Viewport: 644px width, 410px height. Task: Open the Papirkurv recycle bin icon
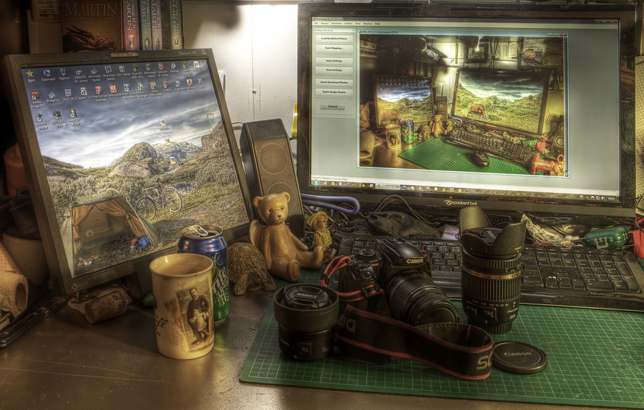[x=64, y=74]
